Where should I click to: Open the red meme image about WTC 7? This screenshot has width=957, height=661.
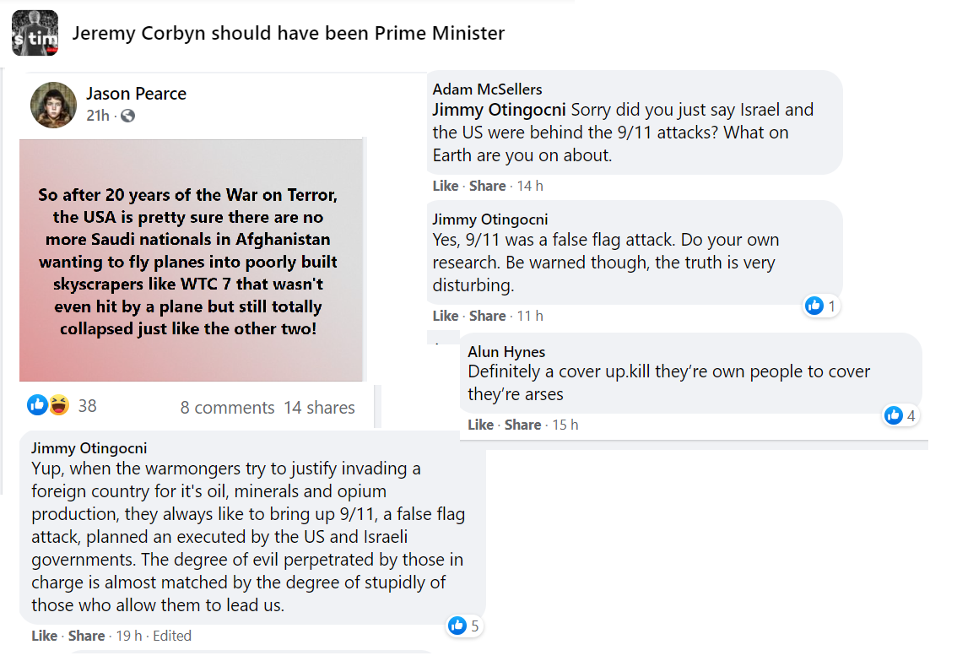click(x=192, y=260)
